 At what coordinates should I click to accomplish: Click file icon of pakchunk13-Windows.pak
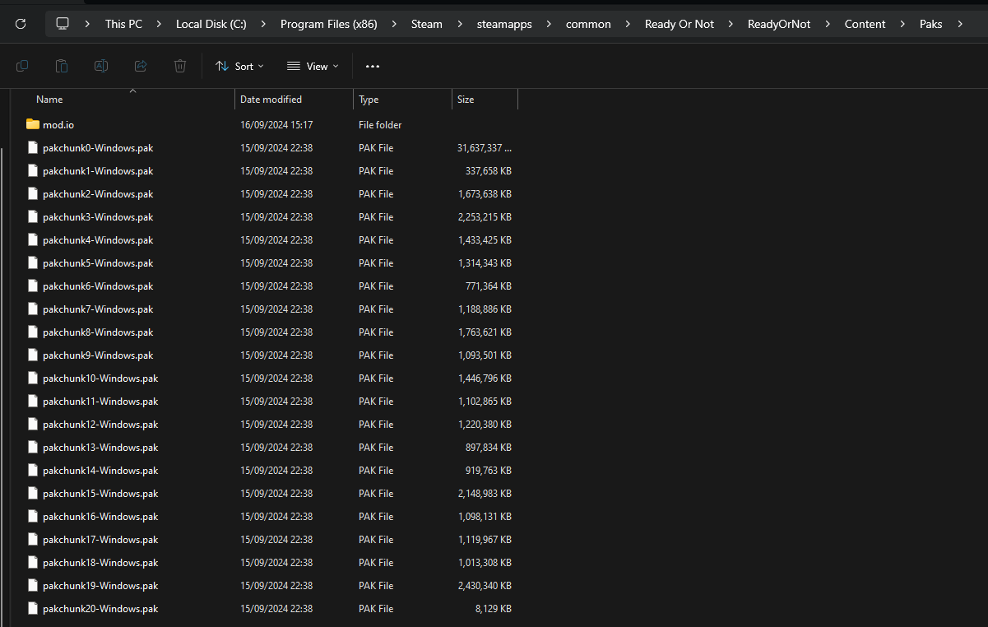(x=33, y=447)
